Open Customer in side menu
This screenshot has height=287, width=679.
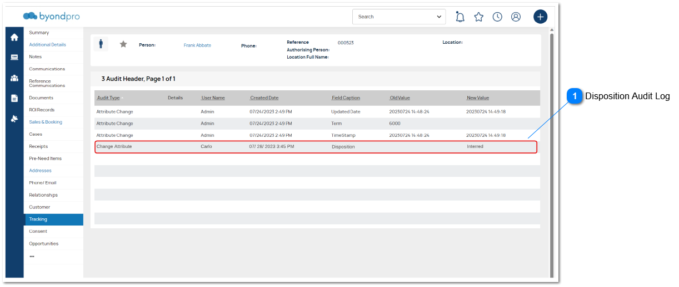tap(39, 207)
